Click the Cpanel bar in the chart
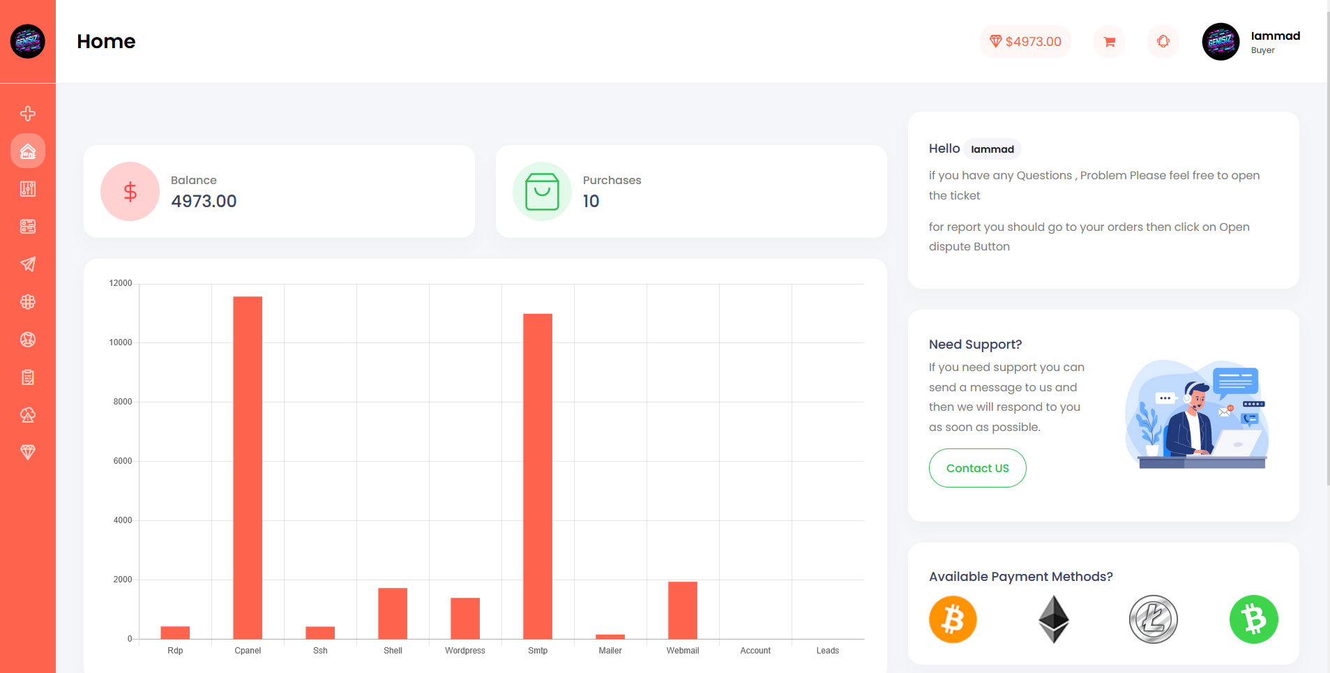Screen dimensions: 1330x673 [248, 467]
